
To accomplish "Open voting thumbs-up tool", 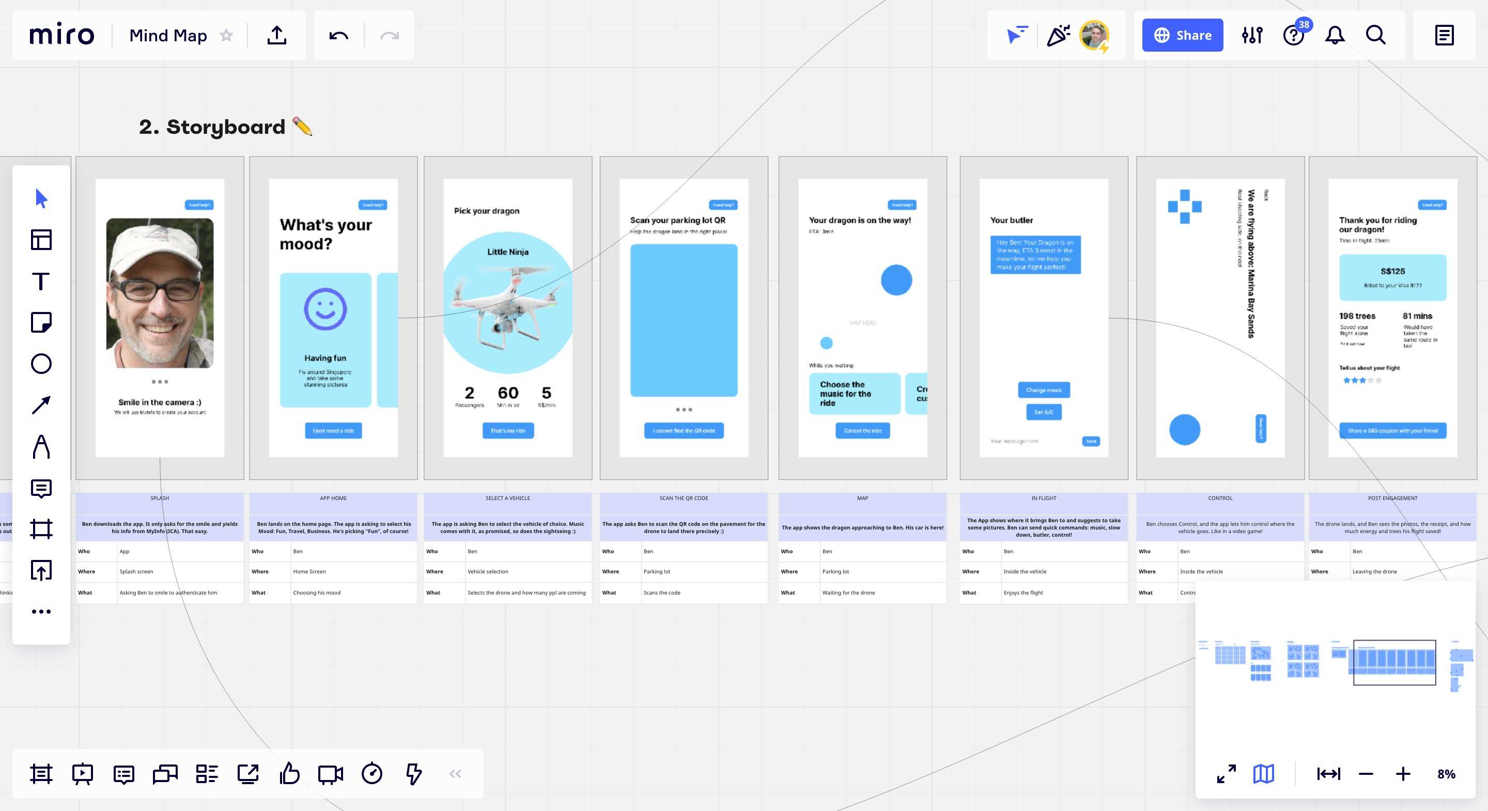I will 289,774.
